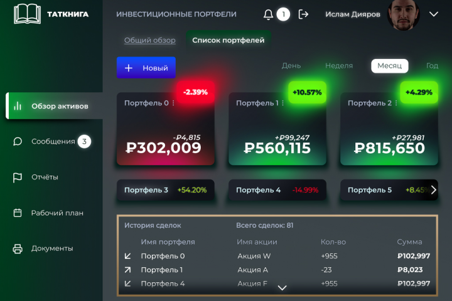452x301 pixels.
Task: Select Неделя period filter
Action: [339, 66]
